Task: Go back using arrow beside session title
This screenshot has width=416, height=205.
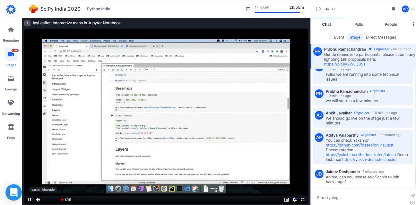Action: [x=27, y=23]
